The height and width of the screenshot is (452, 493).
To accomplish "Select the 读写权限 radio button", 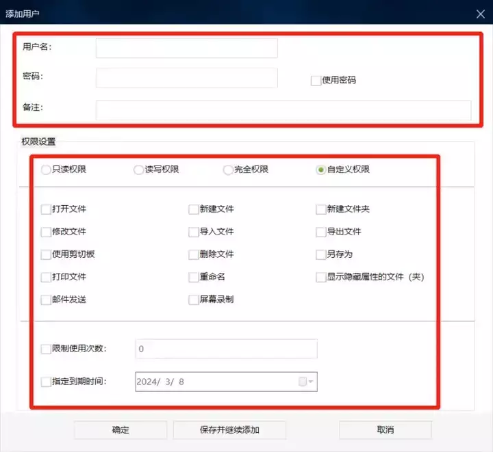I will tap(138, 170).
